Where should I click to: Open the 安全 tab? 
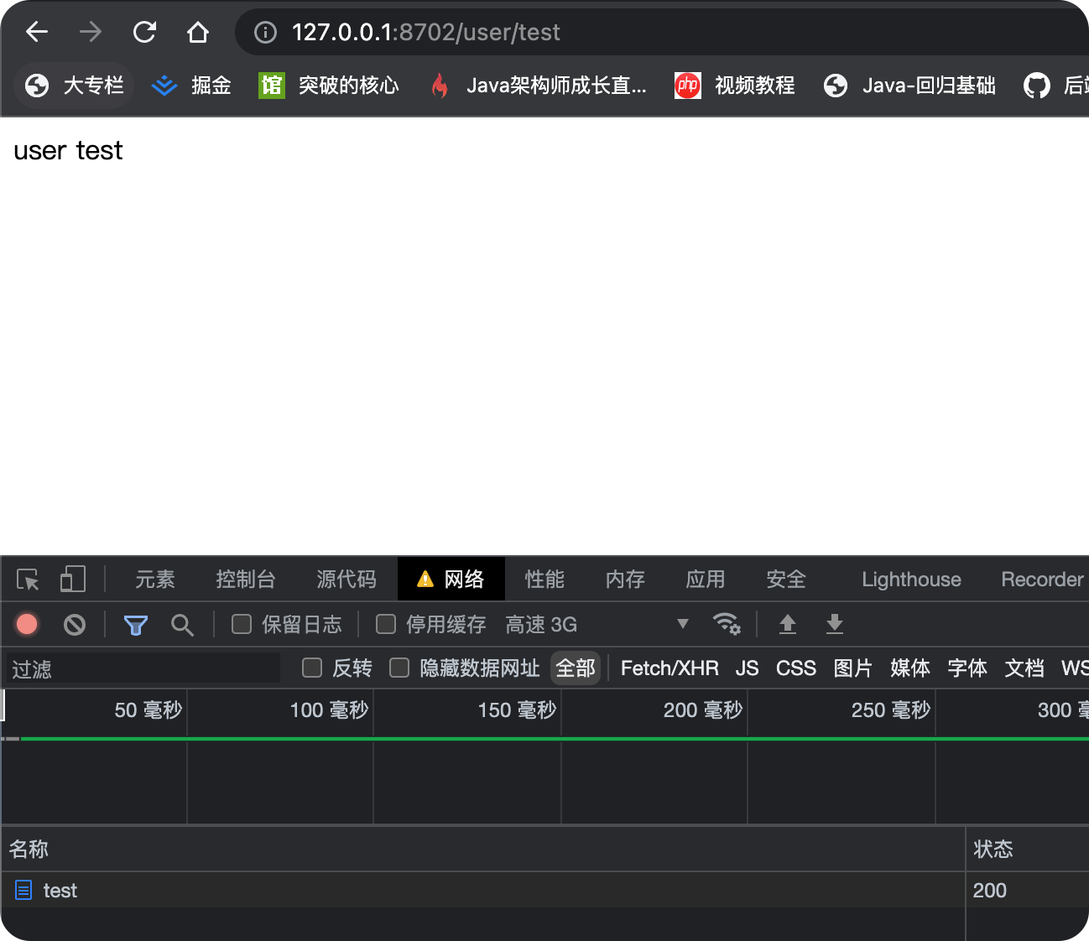pyautogui.click(x=786, y=580)
